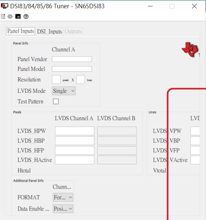Click the Panel Vendor input field
The height and width of the screenshot is (220, 206).
[x=72, y=59]
